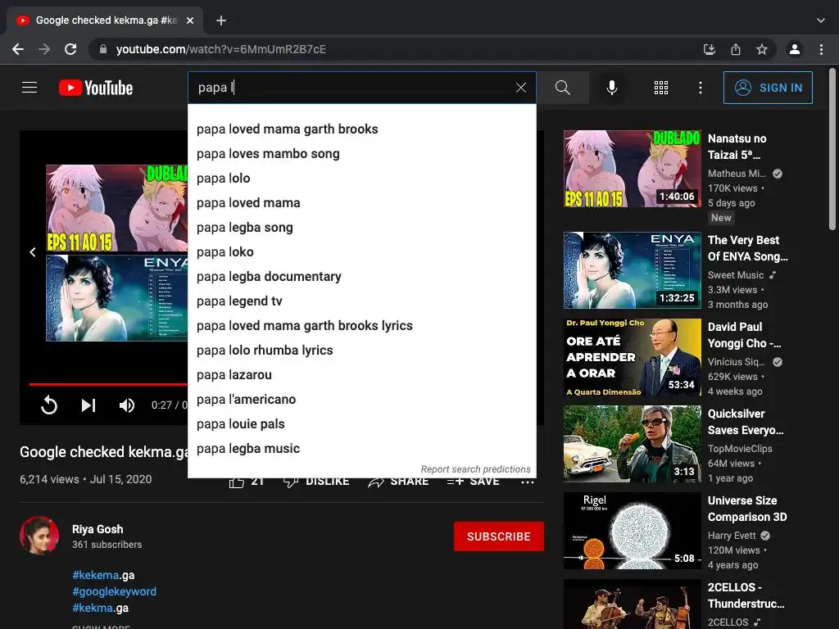839x629 pixels.
Task: Open the Chrome profile icon
Action: pyautogui.click(x=795, y=49)
